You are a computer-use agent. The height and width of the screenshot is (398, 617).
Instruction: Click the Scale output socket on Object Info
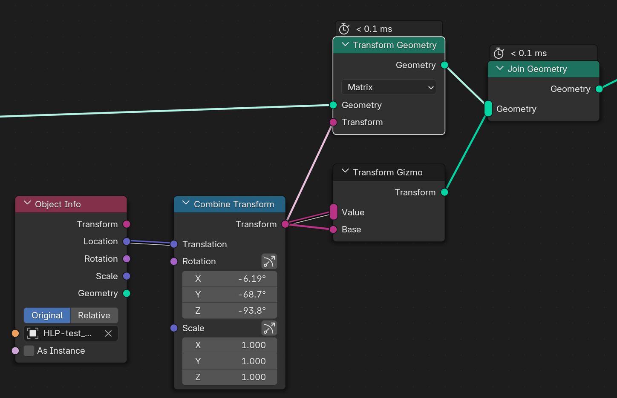127,276
